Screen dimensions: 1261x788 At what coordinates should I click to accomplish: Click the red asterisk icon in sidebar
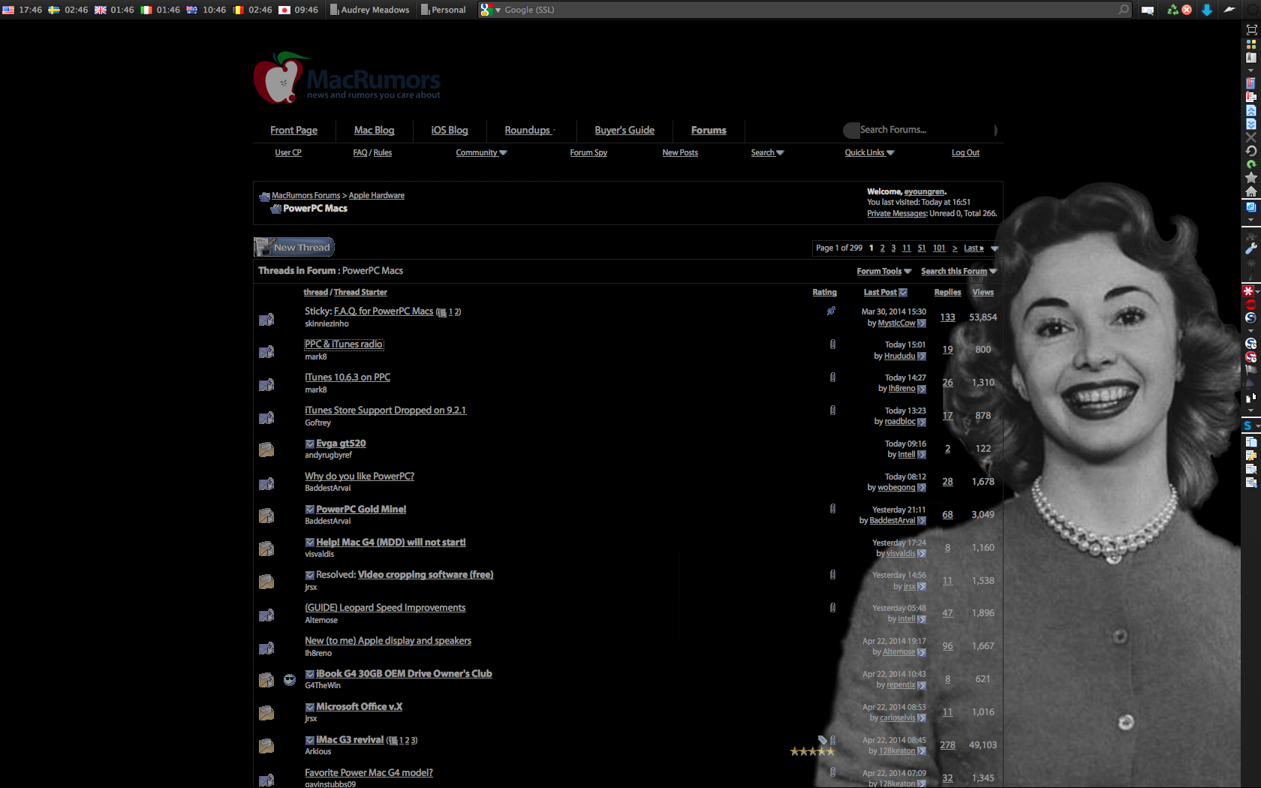[x=1247, y=291]
